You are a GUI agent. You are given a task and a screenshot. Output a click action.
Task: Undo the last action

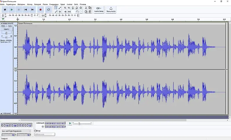click(x=77, y=12)
